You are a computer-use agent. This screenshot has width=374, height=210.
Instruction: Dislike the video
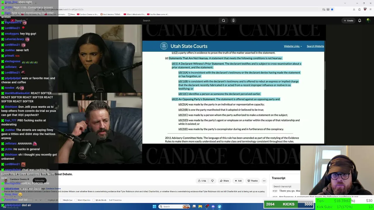(x=212, y=181)
